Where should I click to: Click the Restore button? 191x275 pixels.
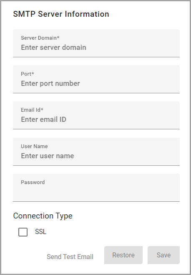click(x=123, y=255)
